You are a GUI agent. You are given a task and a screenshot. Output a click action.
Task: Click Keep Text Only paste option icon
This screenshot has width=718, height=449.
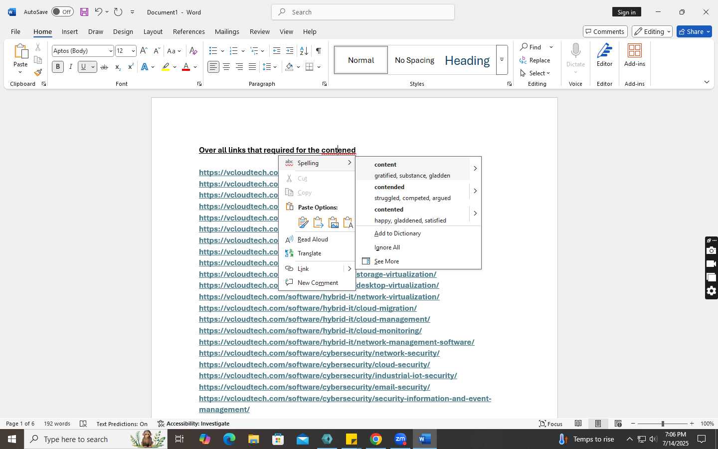pos(348,223)
